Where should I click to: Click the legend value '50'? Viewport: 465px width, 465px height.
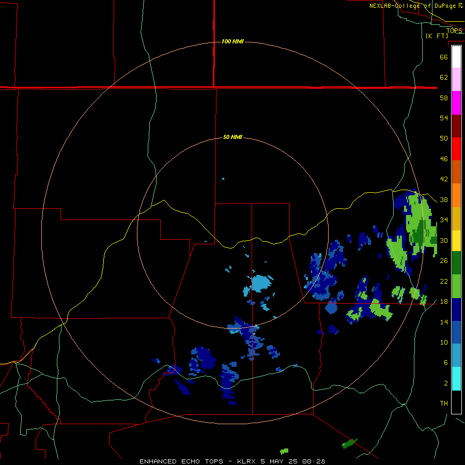(444, 138)
